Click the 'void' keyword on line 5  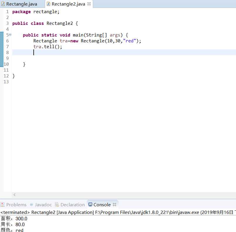65,35
